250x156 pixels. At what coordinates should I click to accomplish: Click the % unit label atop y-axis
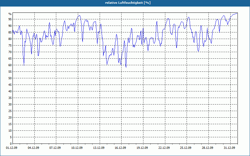10,14
